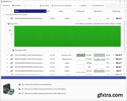Click the WD100EFAX-68LHPN disk drive icon
Viewport: 127px width, 101px height.
coord(12,18)
